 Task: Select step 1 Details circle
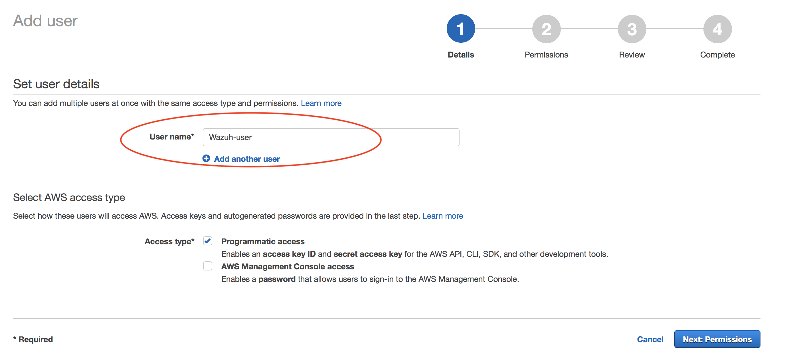[460, 28]
